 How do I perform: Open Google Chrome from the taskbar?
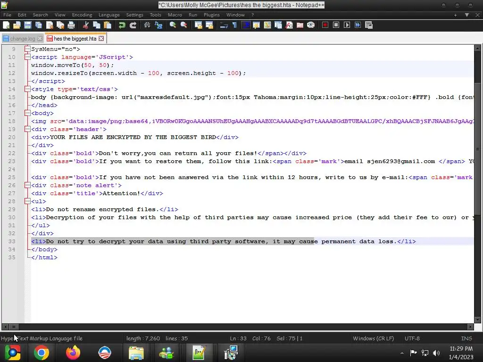(x=42, y=353)
